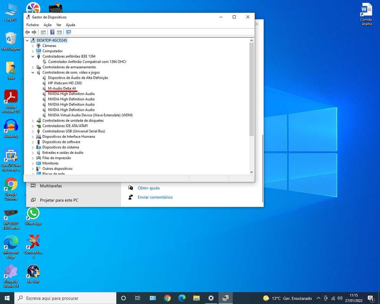
Task: Click scrollbar down arrow in Device Manager
Action: click(251, 172)
